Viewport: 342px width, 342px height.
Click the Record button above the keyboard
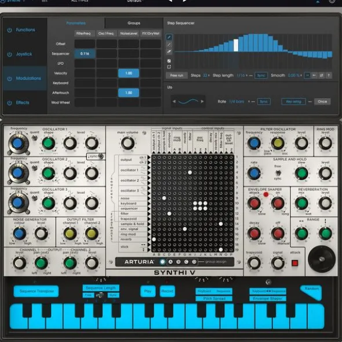(167, 291)
